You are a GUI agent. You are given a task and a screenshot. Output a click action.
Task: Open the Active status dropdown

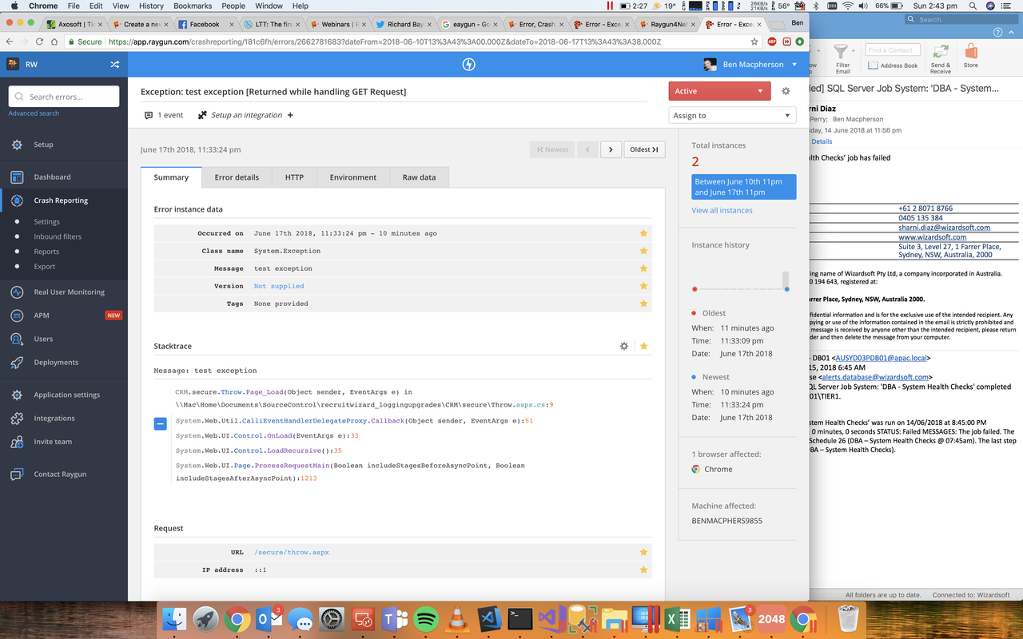719,91
